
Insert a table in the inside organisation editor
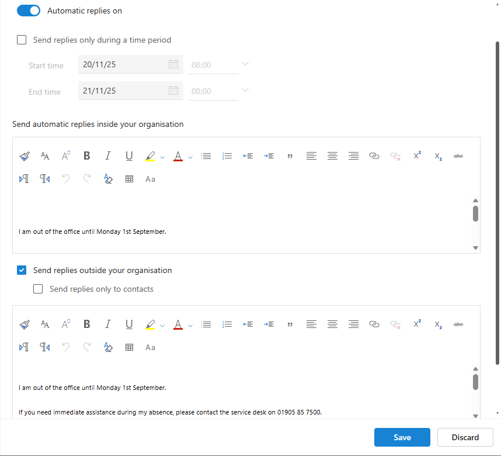tap(130, 179)
